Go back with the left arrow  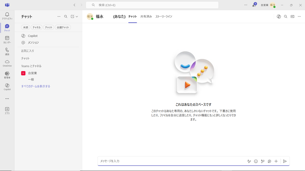74,5
